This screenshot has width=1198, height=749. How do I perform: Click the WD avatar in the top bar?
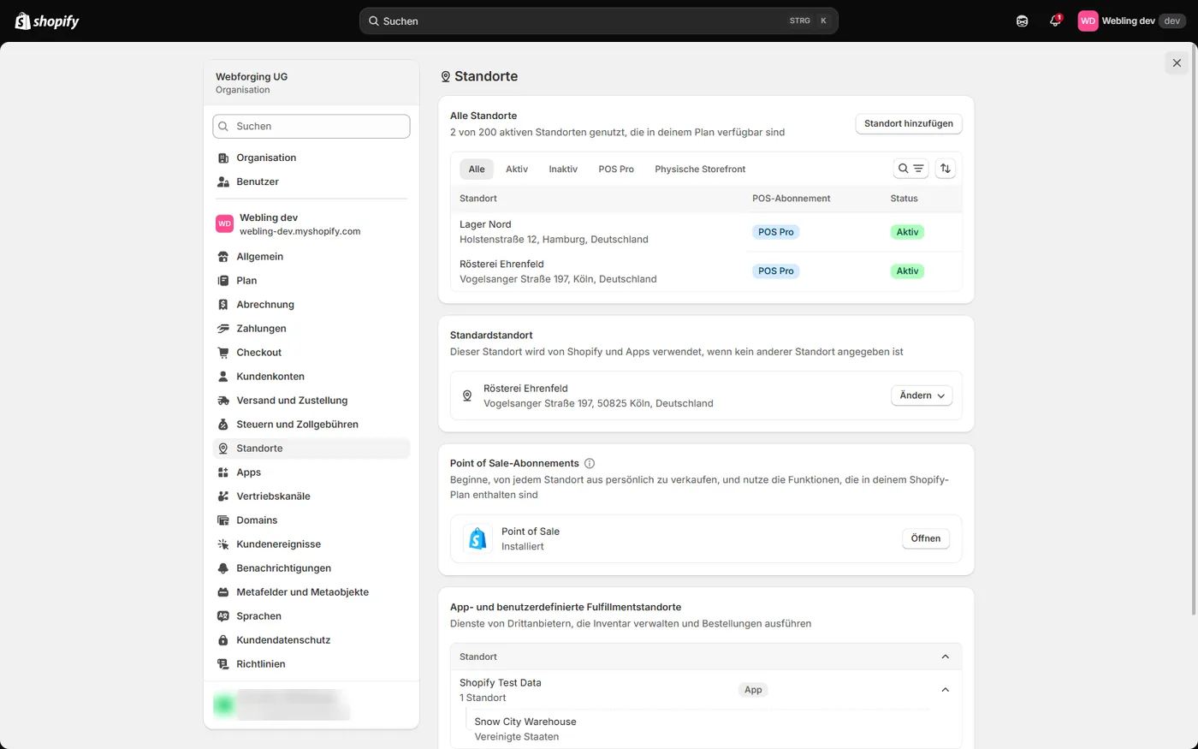tap(1088, 21)
